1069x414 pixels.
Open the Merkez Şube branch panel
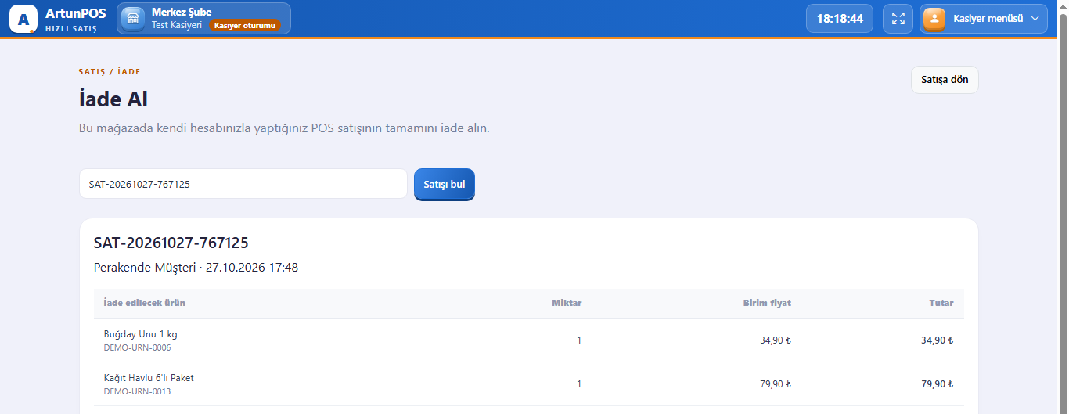(203, 19)
